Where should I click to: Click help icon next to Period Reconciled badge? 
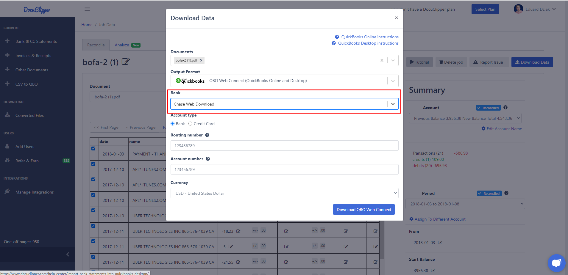(506, 193)
